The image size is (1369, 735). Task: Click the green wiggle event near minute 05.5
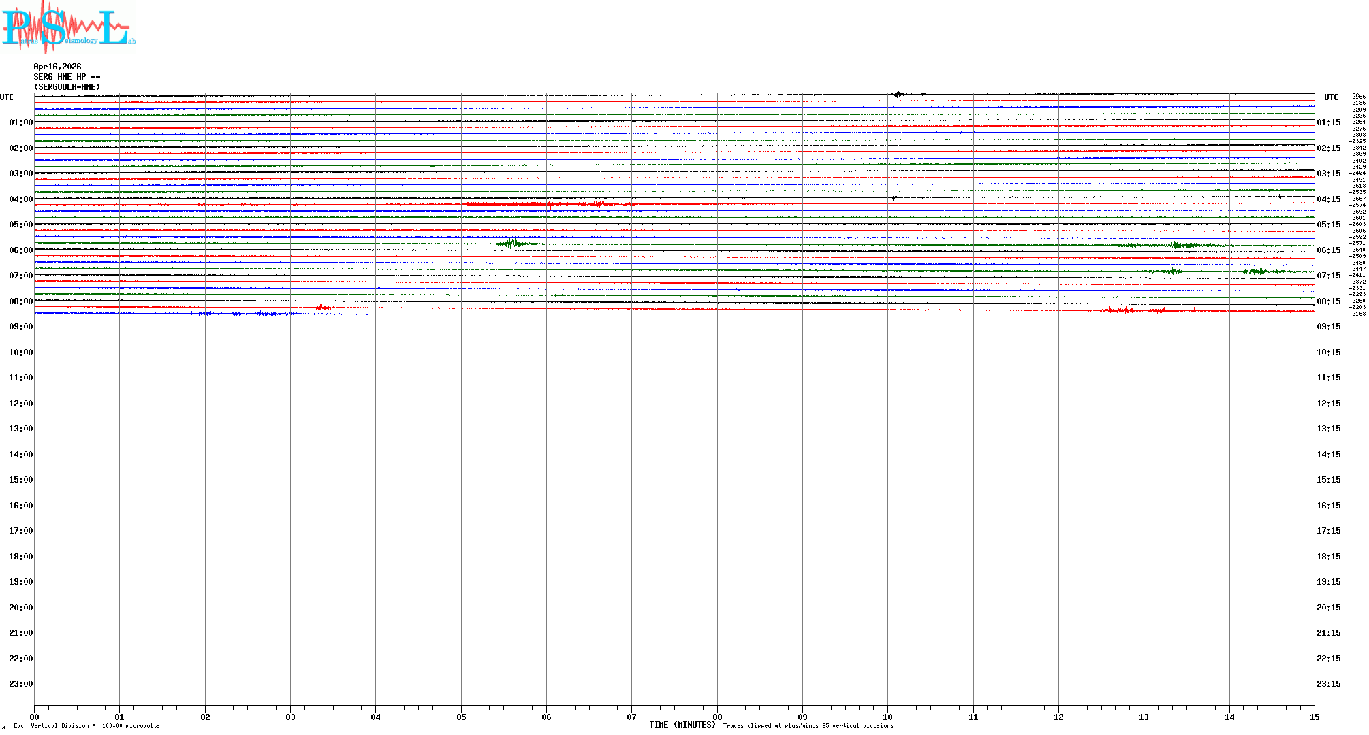point(512,243)
